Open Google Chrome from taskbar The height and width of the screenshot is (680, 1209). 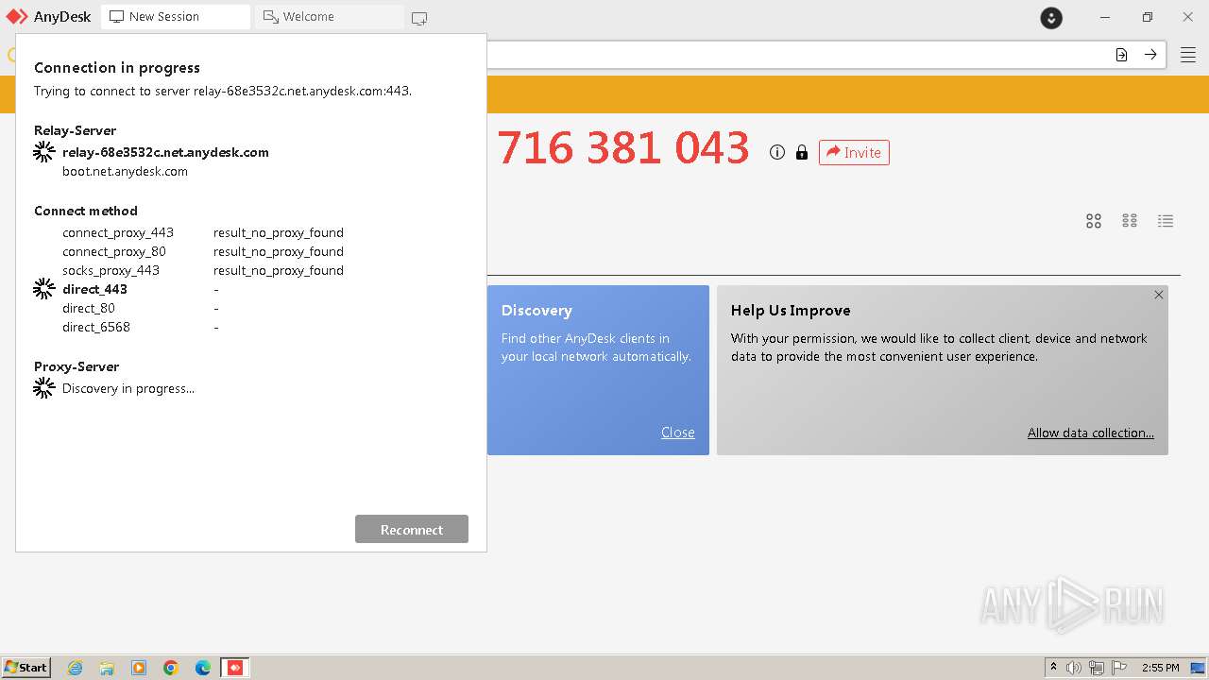(171, 668)
